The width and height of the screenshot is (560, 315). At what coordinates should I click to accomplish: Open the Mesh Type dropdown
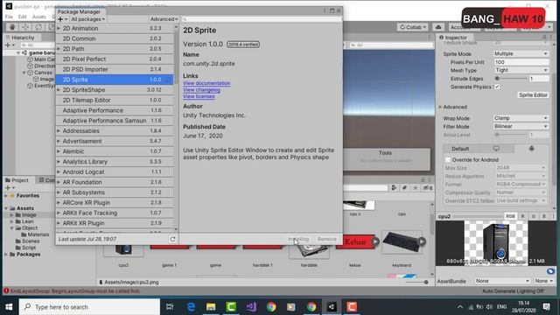[x=521, y=70]
